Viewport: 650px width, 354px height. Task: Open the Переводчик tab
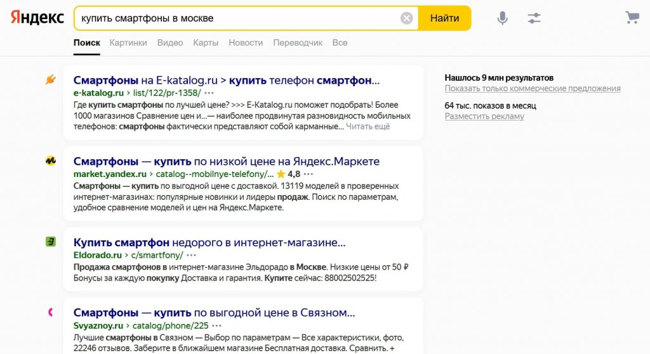coord(298,43)
